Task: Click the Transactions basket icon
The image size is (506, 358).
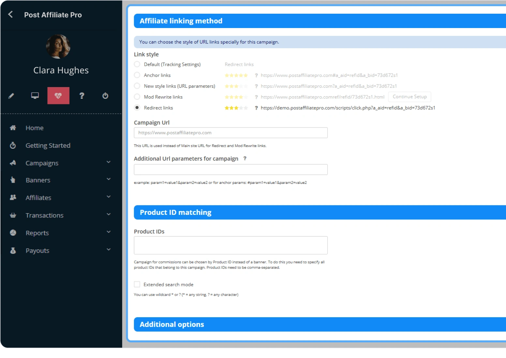Action: click(x=13, y=215)
